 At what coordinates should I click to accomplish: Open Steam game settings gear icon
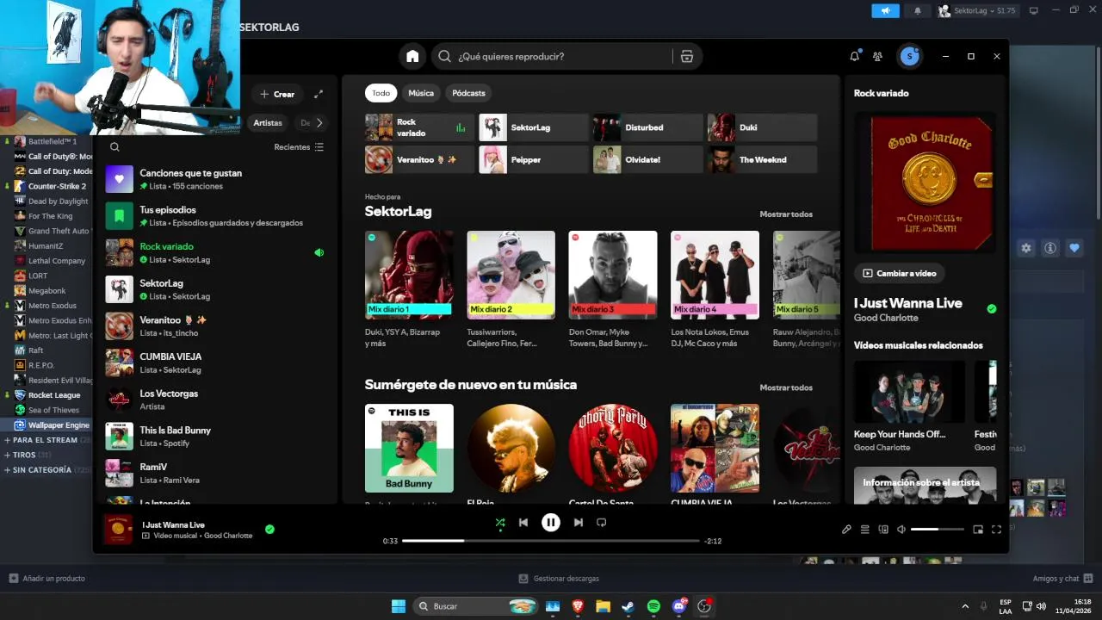coord(1026,248)
